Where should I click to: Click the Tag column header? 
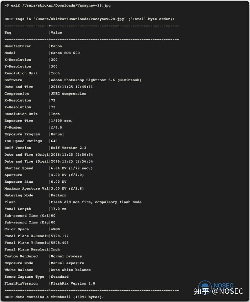point(8,33)
